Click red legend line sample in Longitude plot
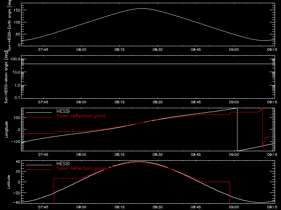The width and height of the screenshot is (281, 210). (39, 117)
